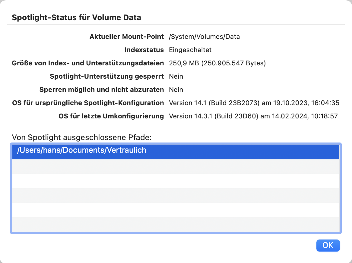Click the label Von Spotlight ausgeschlossene Pfade
352x263 pixels.
click(x=82, y=137)
